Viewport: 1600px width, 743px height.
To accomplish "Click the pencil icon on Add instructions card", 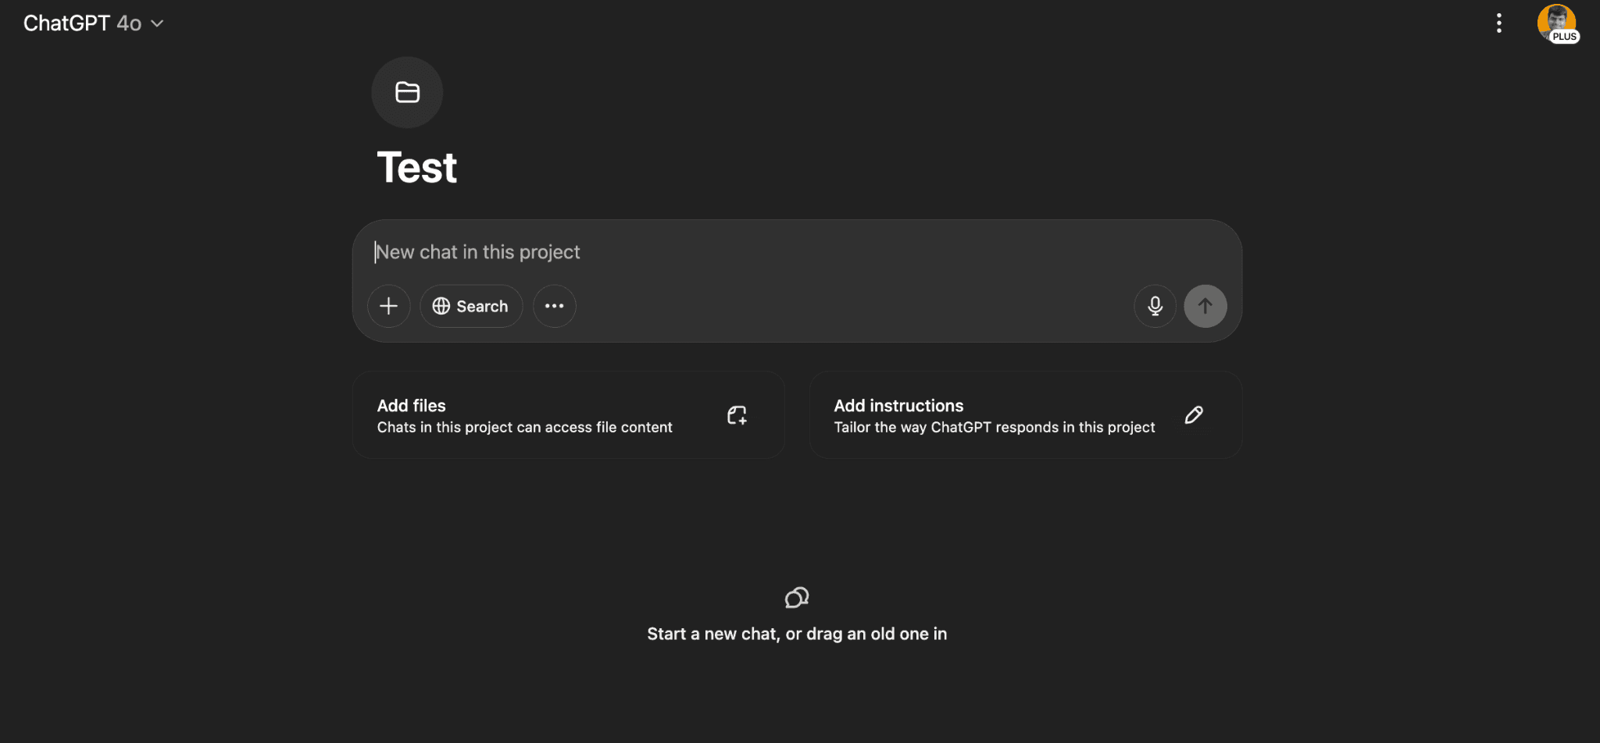I will pyautogui.click(x=1193, y=414).
